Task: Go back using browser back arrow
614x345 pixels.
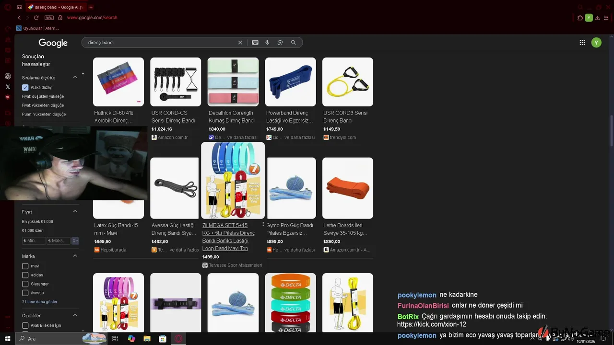Action: [x=19, y=18]
